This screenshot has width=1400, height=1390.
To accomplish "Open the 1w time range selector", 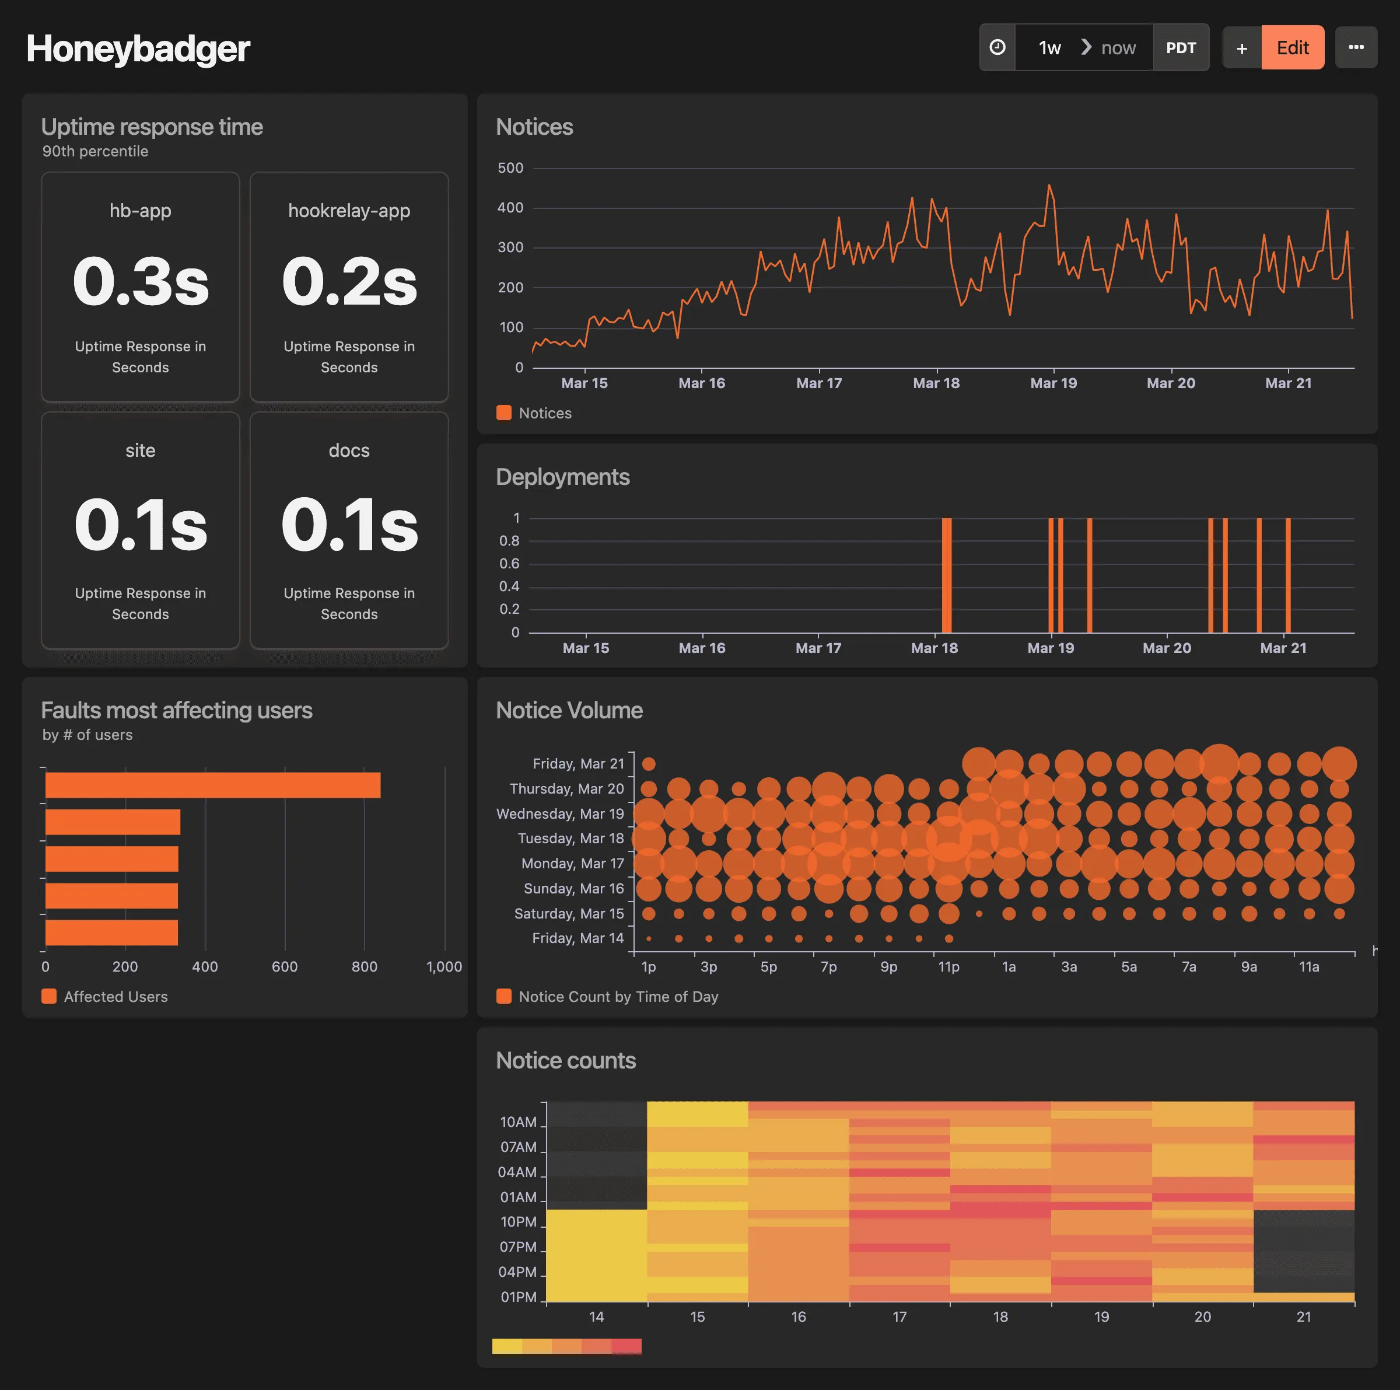I will pos(1049,47).
